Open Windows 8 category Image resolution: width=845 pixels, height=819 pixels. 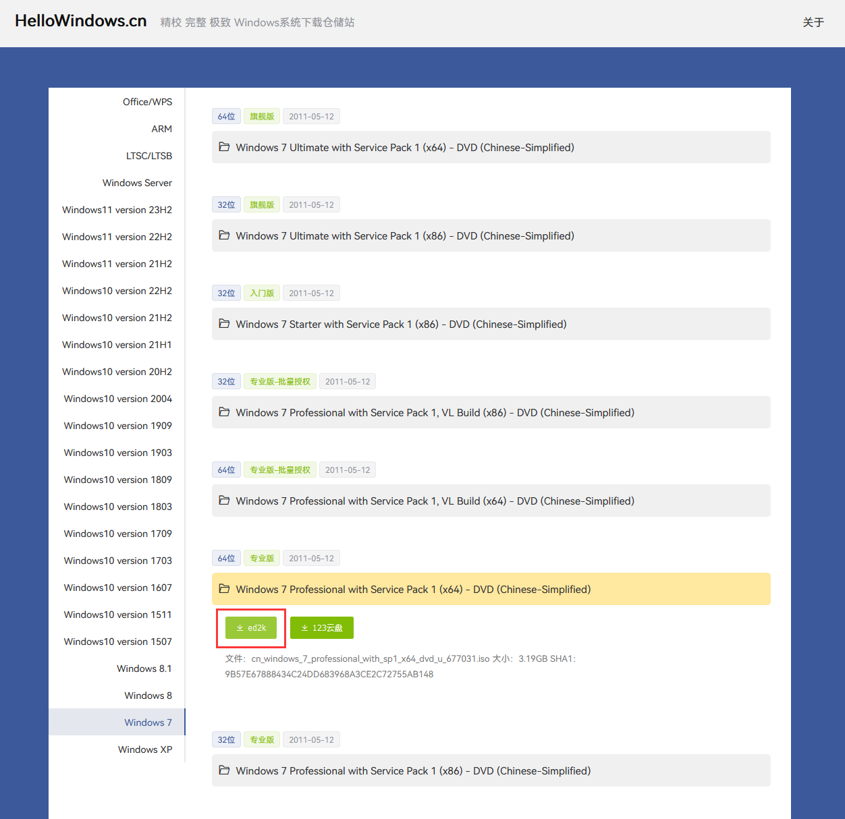(117, 696)
